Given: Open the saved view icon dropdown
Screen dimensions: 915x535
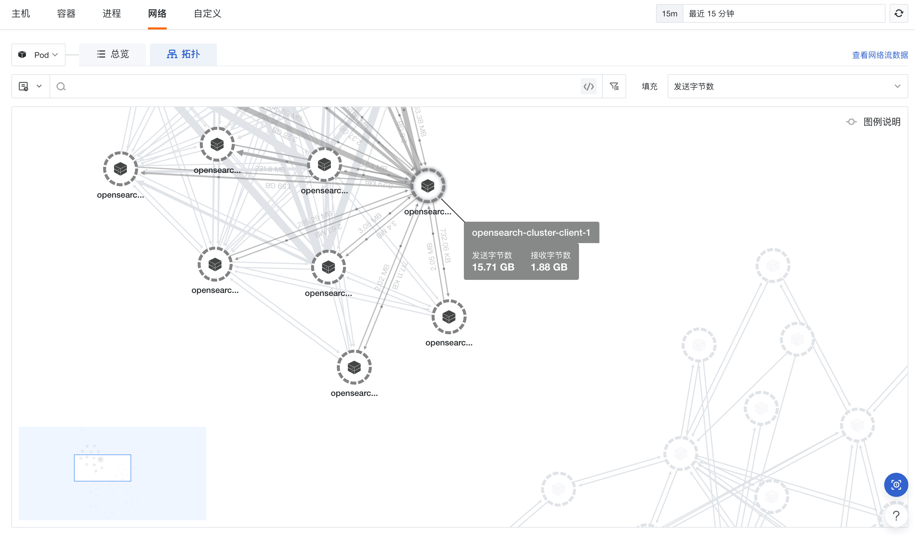Looking at the screenshot, I should (x=30, y=86).
